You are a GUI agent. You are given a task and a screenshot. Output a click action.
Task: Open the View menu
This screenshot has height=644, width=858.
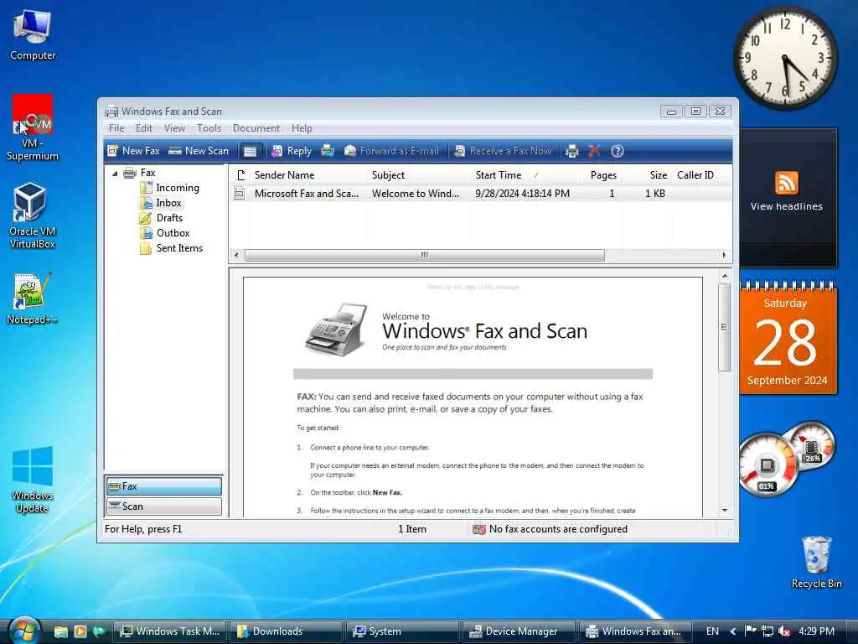point(174,128)
